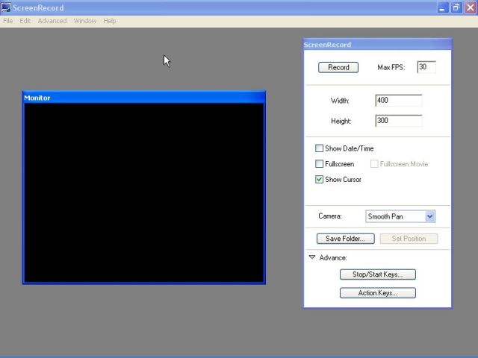Restore down the ScreenRecord main window
Screen dimensions: 478x358
(456, 7)
